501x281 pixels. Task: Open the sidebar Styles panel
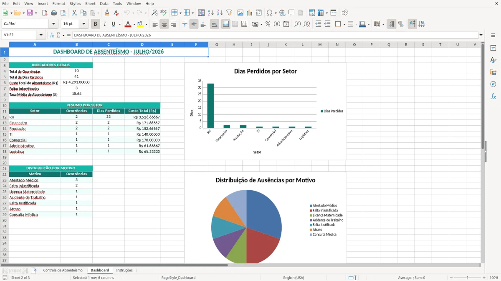493,60
